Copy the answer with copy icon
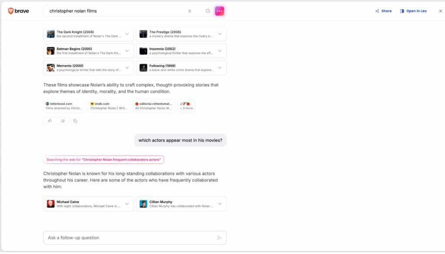The image size is (445, 254). click(x=75, y=121)
